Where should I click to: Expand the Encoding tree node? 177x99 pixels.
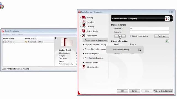(80, 22)
